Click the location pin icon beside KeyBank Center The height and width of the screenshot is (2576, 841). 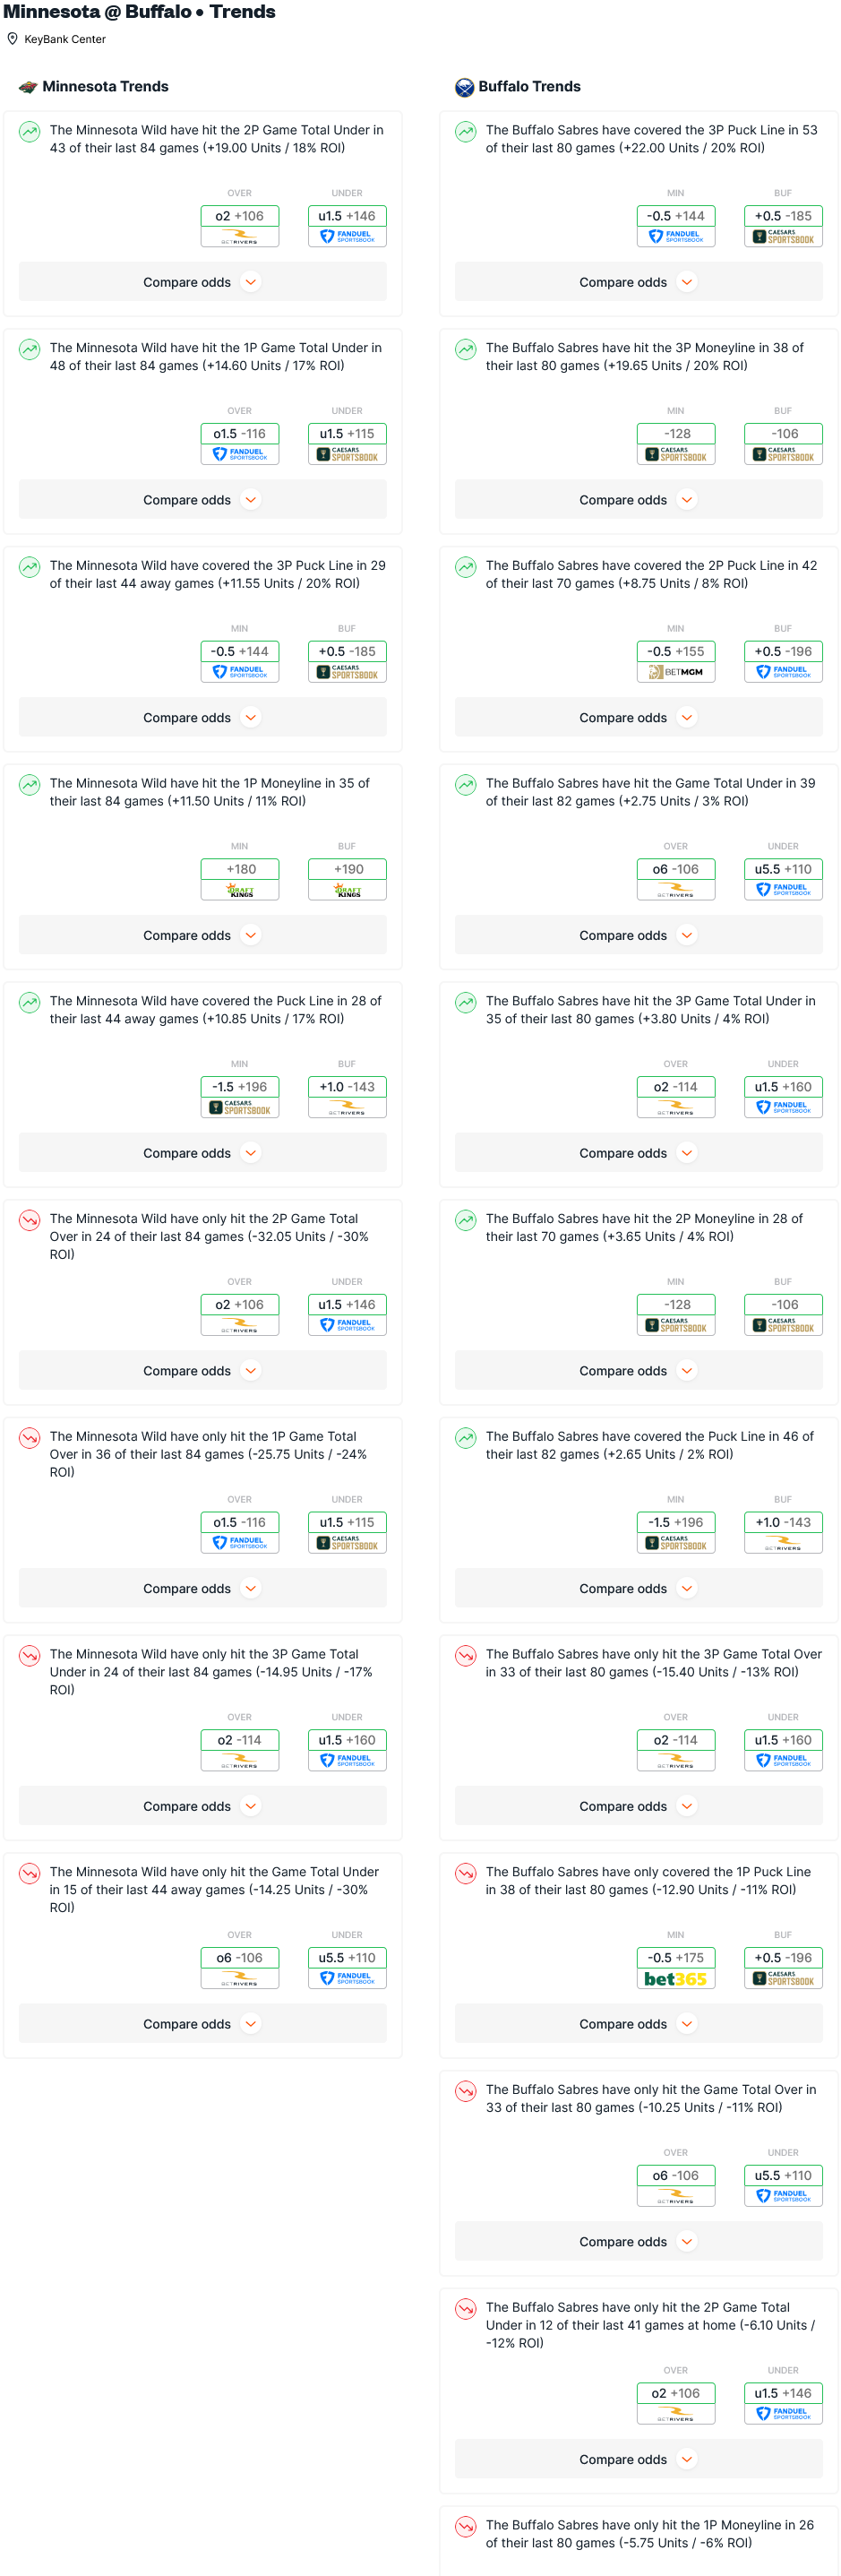(12, 39)
